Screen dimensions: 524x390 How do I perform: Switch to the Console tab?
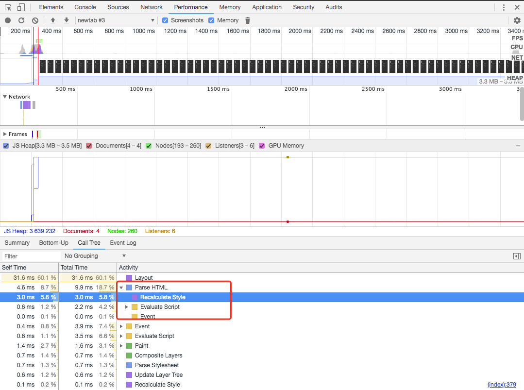[x=85, y=7]
